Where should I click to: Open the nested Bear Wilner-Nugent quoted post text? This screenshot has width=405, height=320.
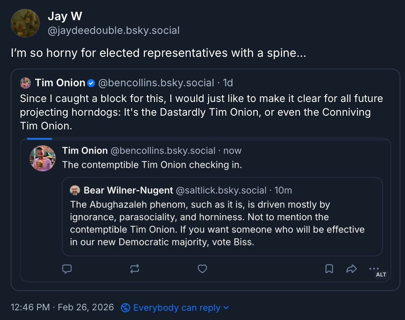pos(217,223)
